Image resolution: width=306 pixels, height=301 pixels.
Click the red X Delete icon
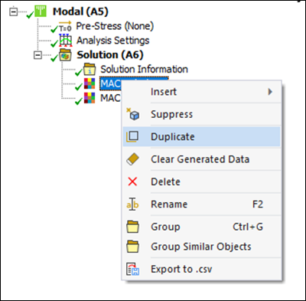coord(132,182)
